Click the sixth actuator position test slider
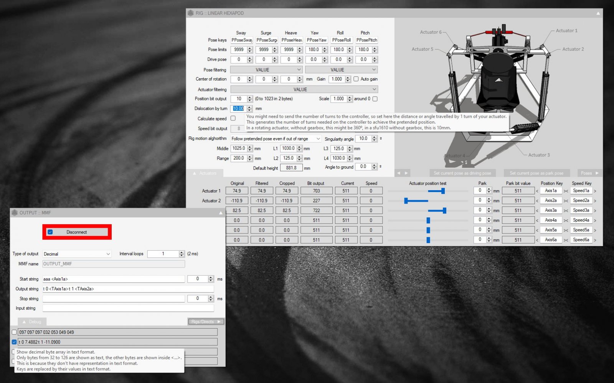 click(x=428, y=240)
